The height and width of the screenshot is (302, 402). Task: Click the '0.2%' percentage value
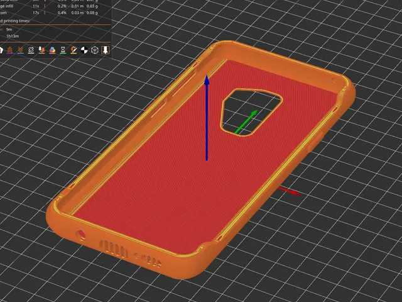point(62,6)
